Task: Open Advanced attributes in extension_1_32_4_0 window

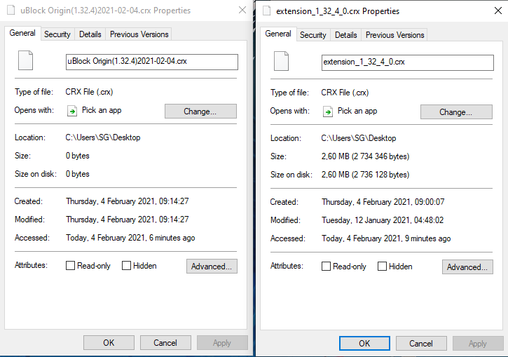Action: click(467, 267)
